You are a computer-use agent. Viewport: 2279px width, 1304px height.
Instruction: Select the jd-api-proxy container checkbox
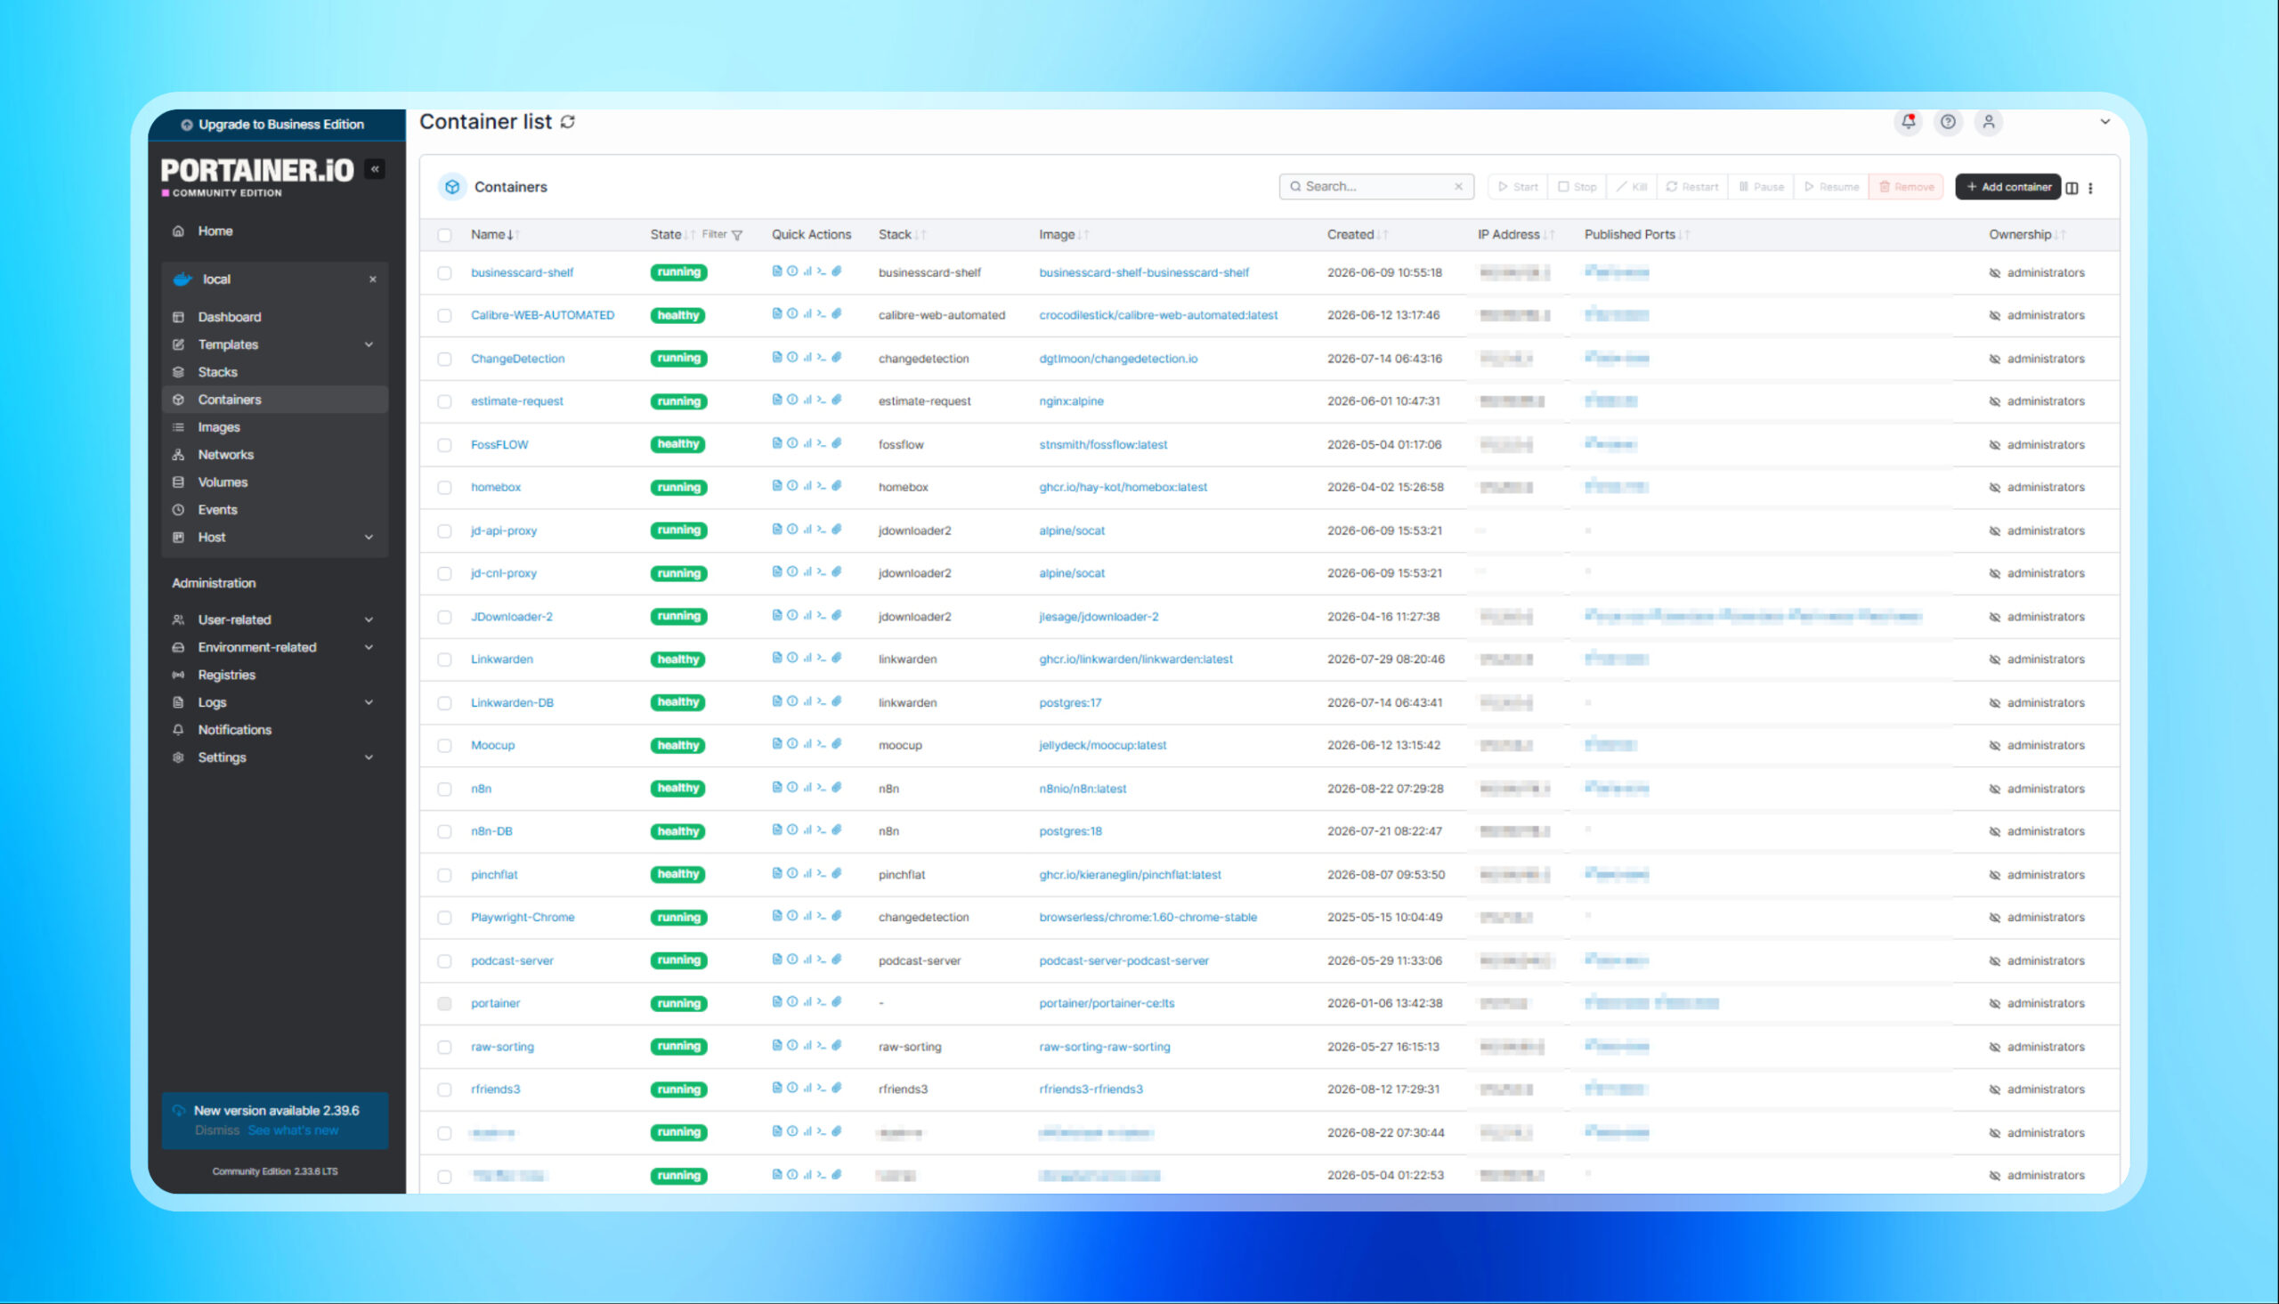[x=444, y=531]
